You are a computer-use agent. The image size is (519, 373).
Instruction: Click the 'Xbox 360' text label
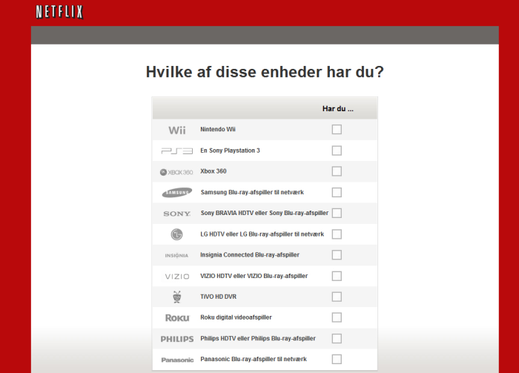(214, 171)
